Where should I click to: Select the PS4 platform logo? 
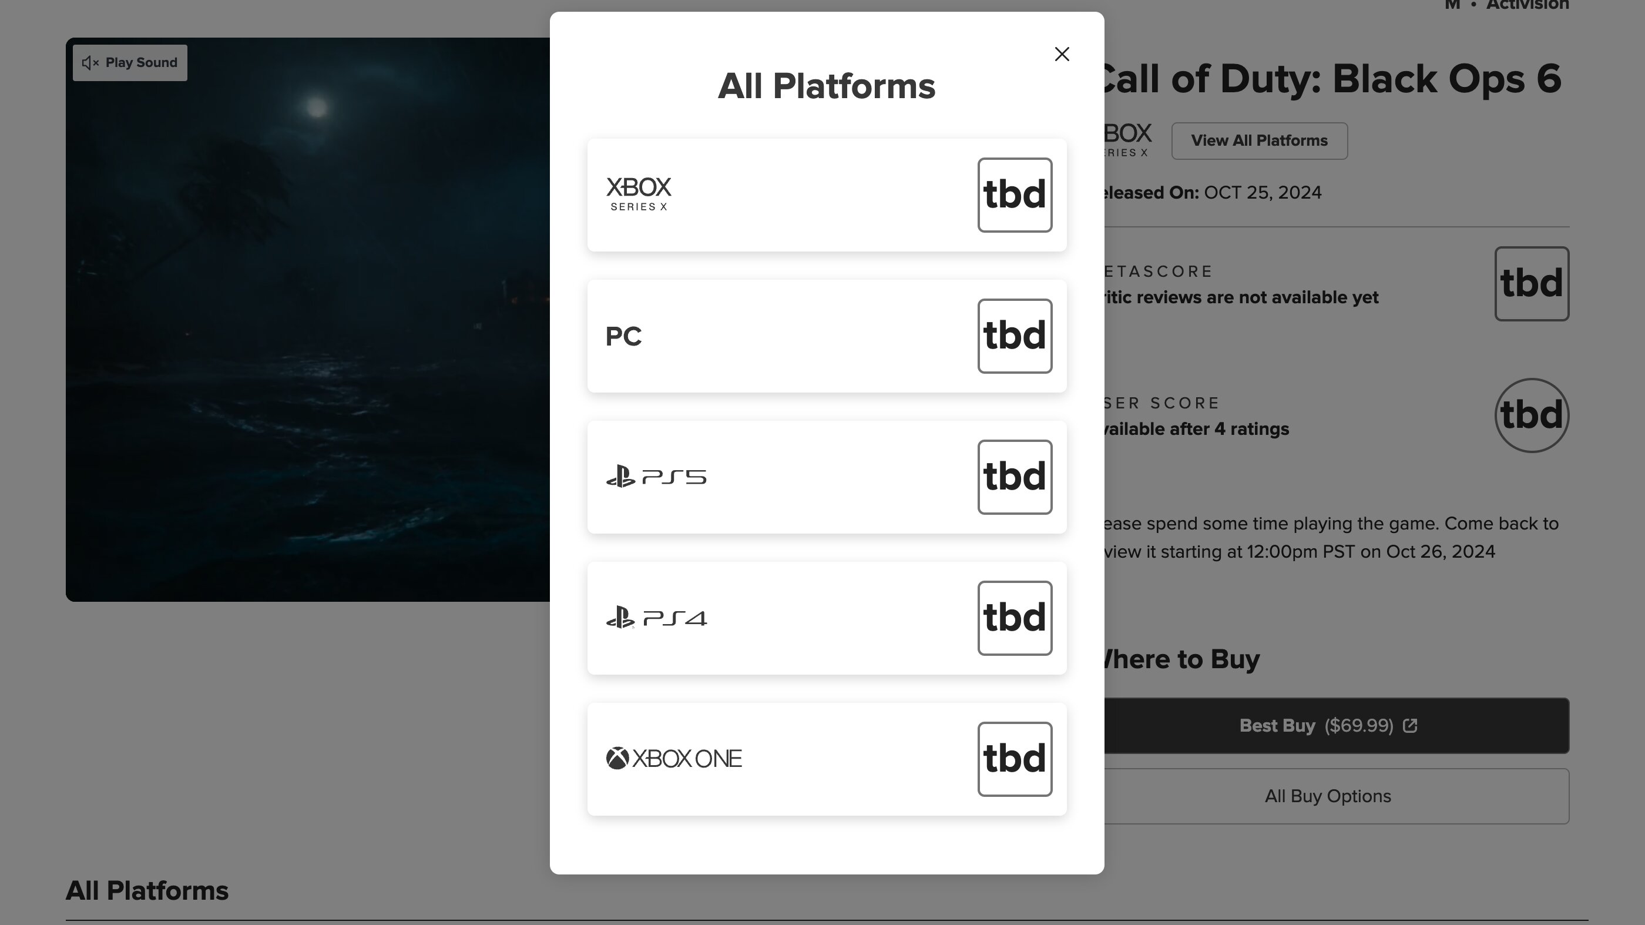[x=656, y=618]
